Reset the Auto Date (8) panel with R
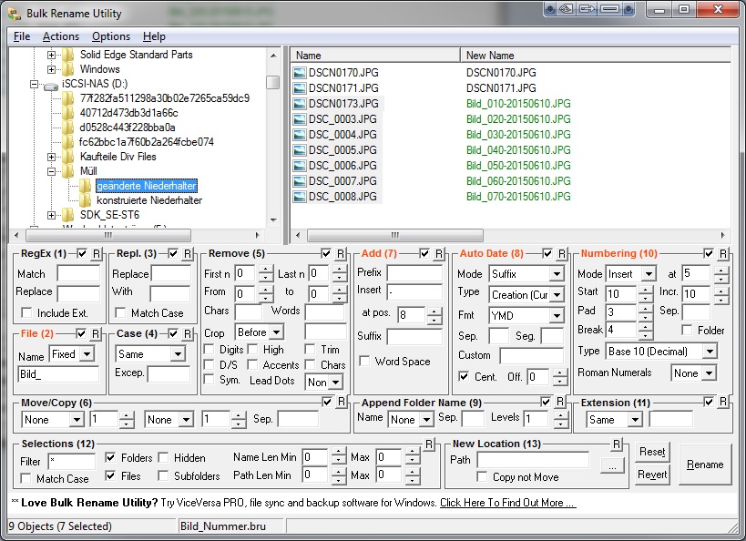Image resolution: width=746 pixels, height=541 pixels. click(562, 253)
